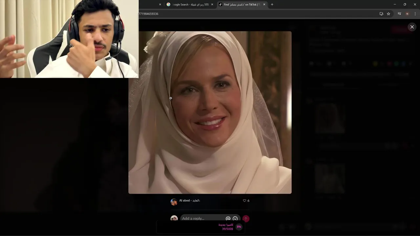Click the enlarged photo in viewer
420x236 pixels.
[x=210, y=112]
